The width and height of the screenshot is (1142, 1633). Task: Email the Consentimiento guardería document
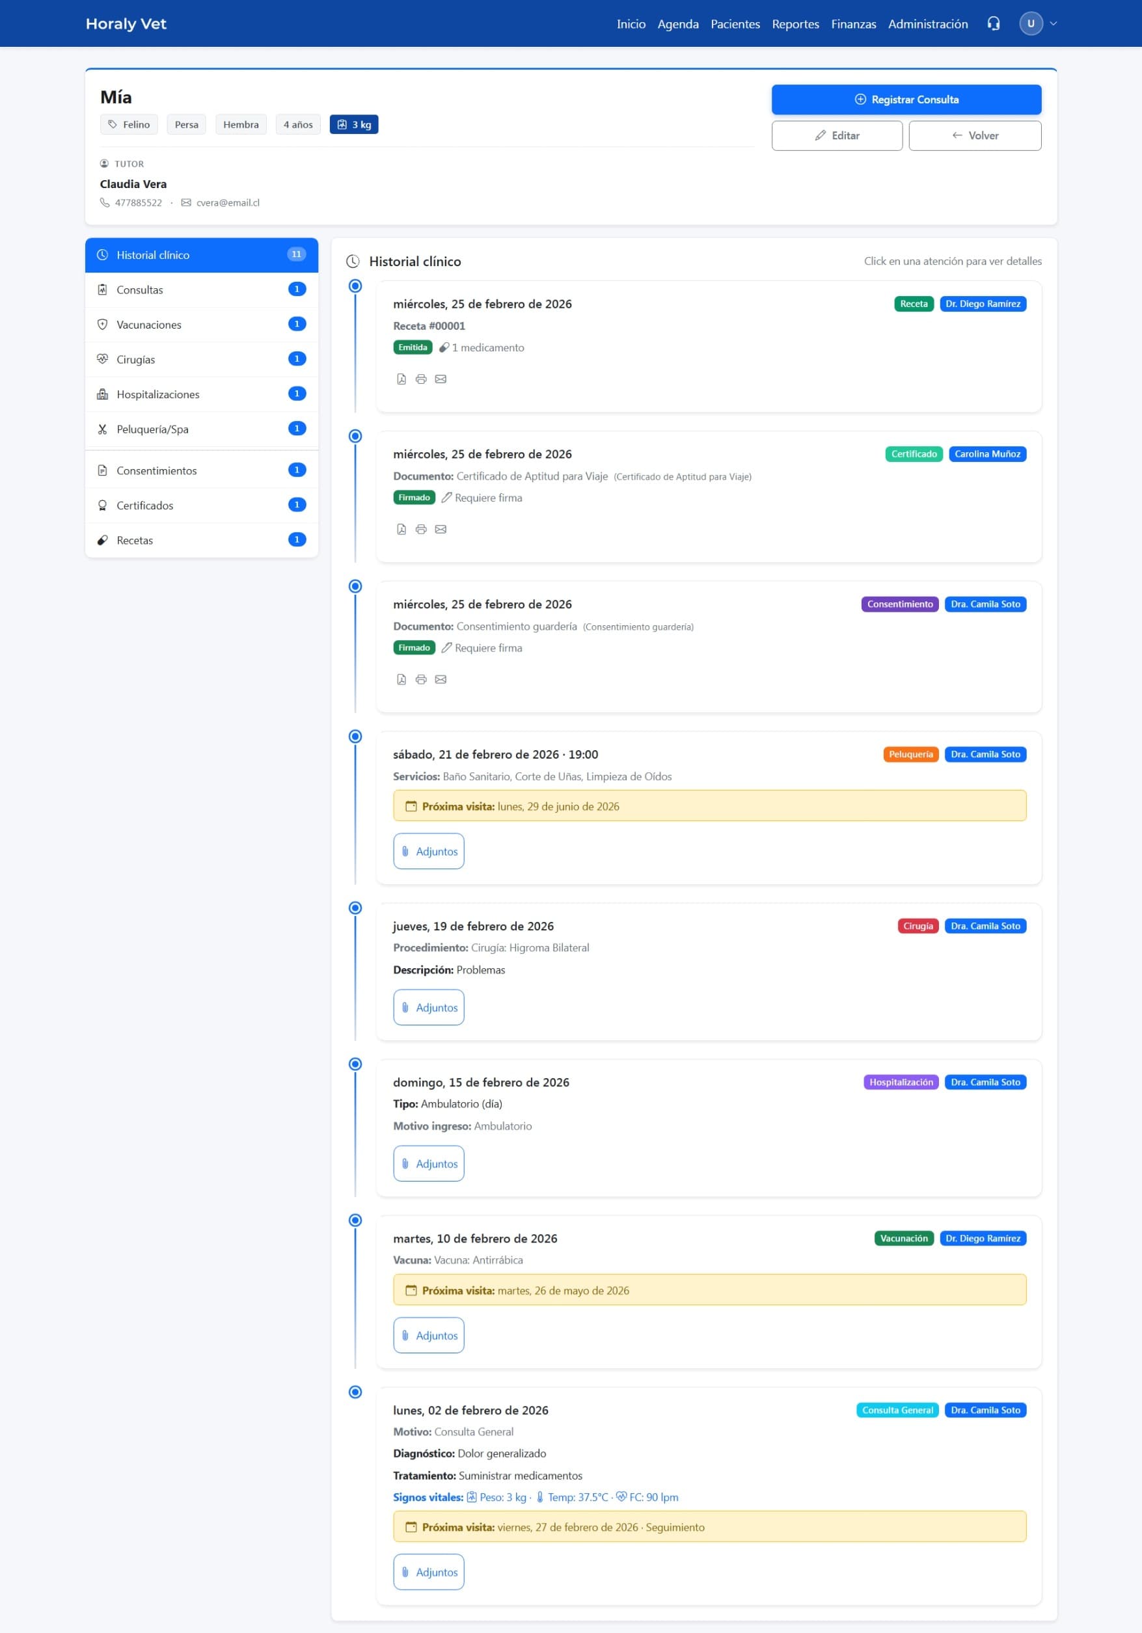click(x=441, y=679)
